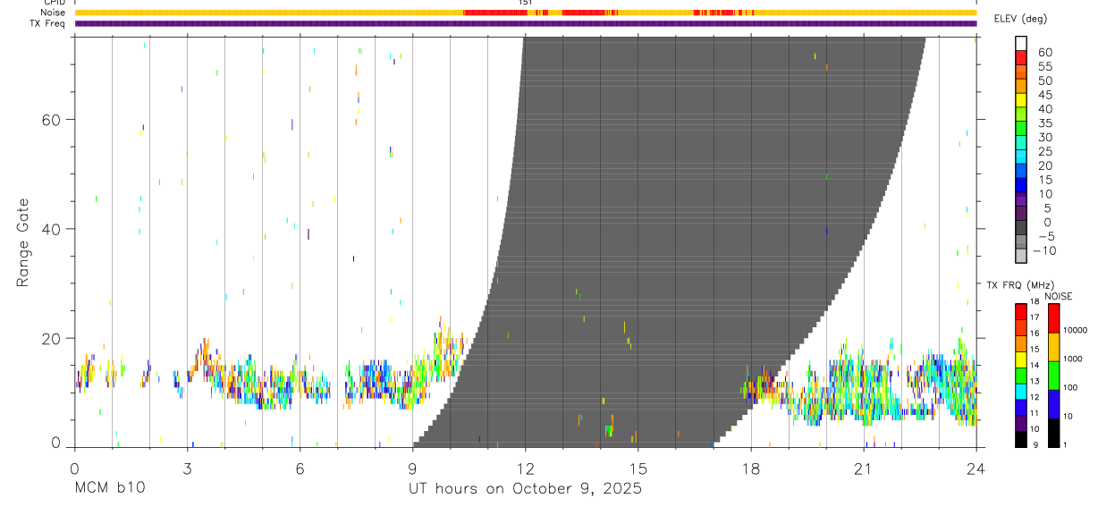Pick the cyan segment of TX FRQ colorbar
Viewport: 1098px width, 507px height.
(1021, 392)
